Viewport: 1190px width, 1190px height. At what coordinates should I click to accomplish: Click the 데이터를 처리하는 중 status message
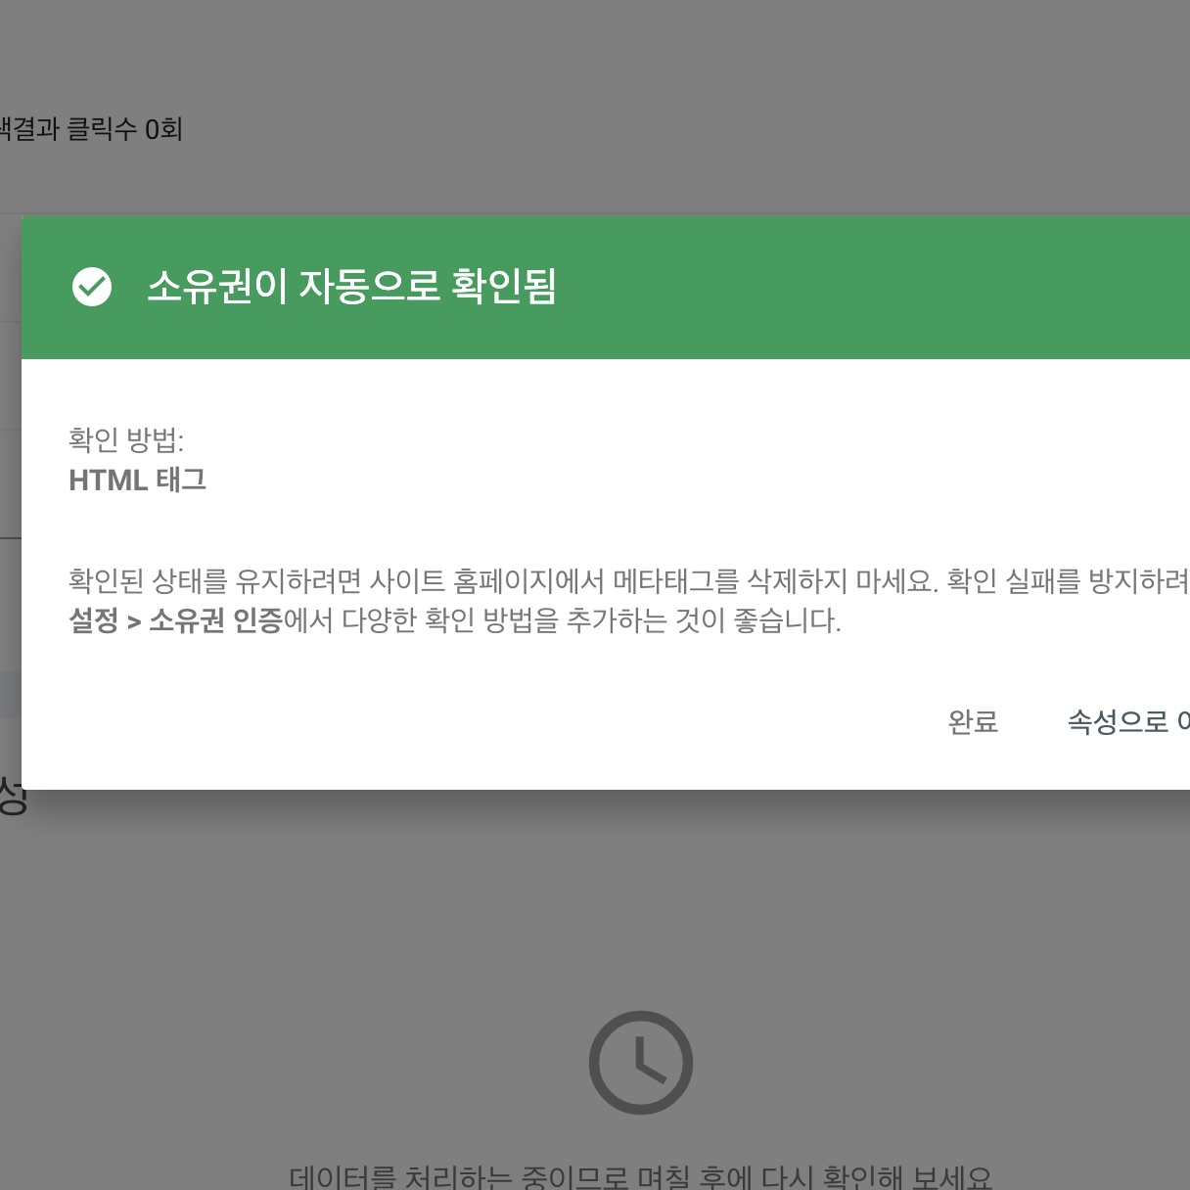pyautogui.click(x=641, y=1173)
